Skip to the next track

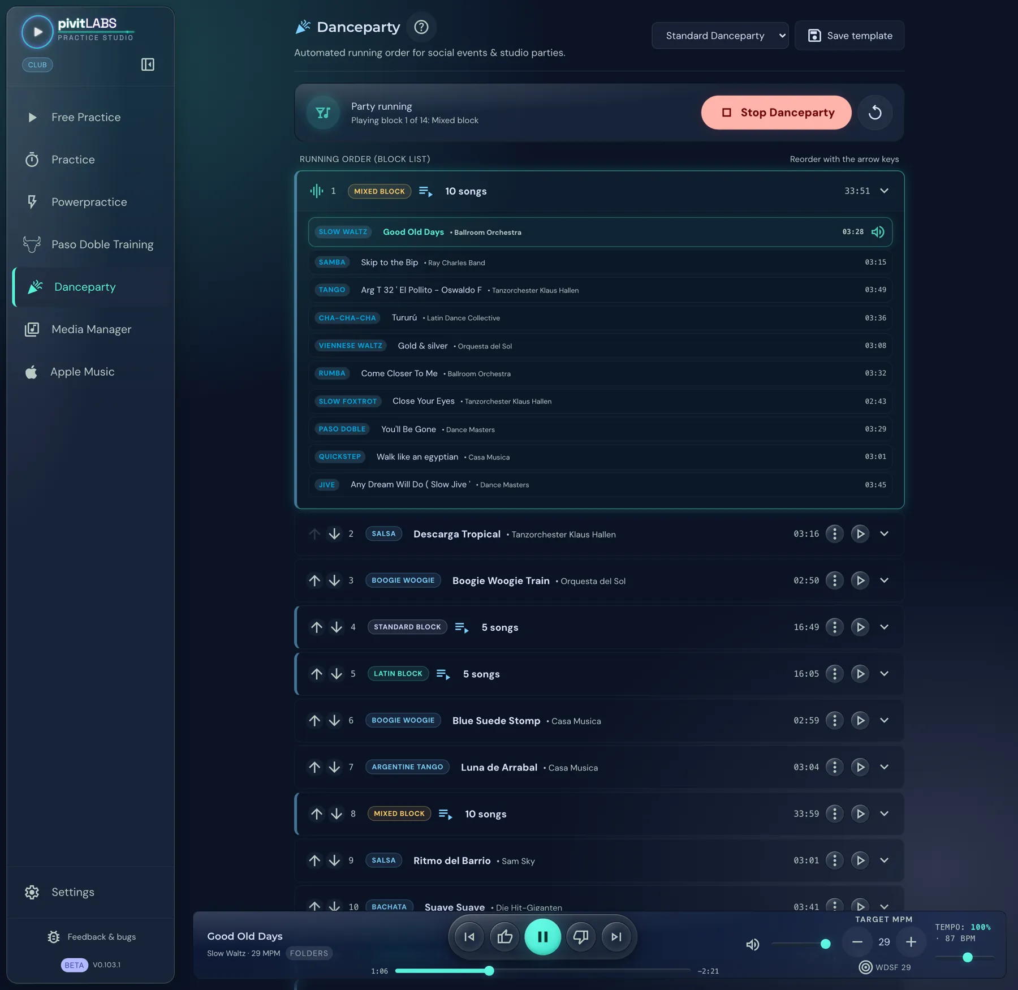(616, 937)
